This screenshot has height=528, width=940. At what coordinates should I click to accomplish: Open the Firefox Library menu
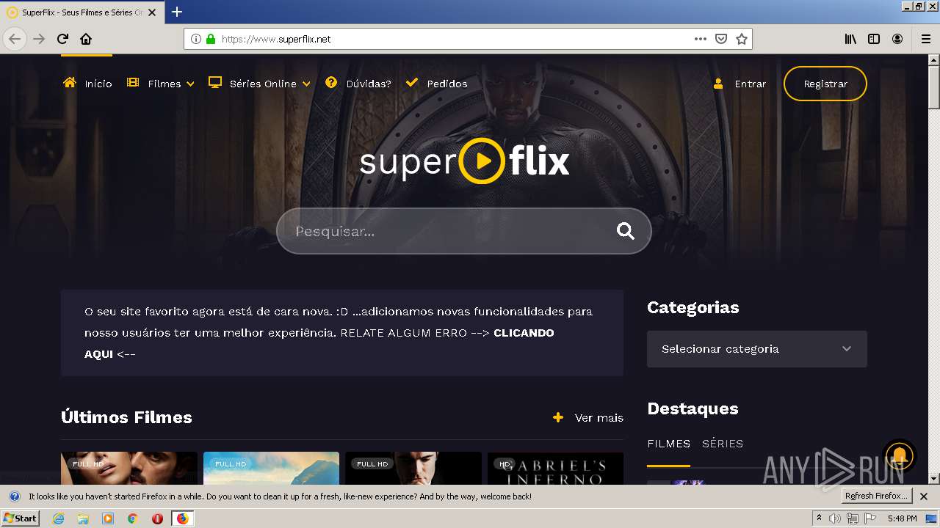pyautogui.click(x=850, y=39)
